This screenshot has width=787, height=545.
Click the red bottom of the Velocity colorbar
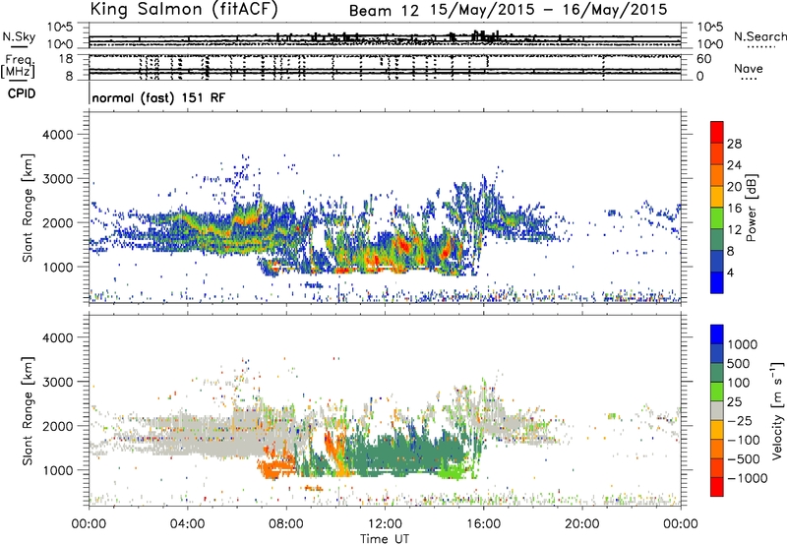(x=717, y=487)
